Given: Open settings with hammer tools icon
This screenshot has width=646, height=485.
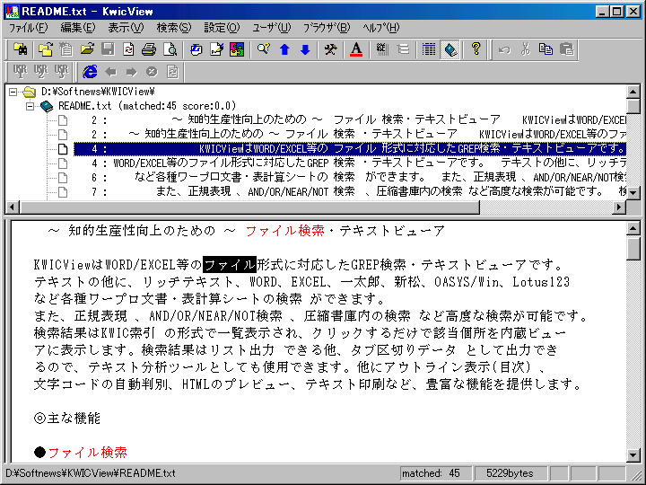Looking at the screenshot, I should 330,50.
